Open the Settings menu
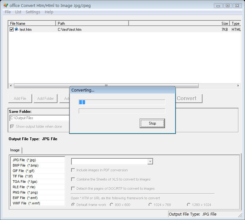This screenshot has height=220, width=245. 33,12
